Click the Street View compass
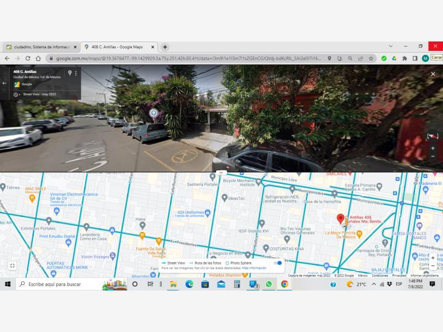The image size is (443, 332). [x=433, y=136]
